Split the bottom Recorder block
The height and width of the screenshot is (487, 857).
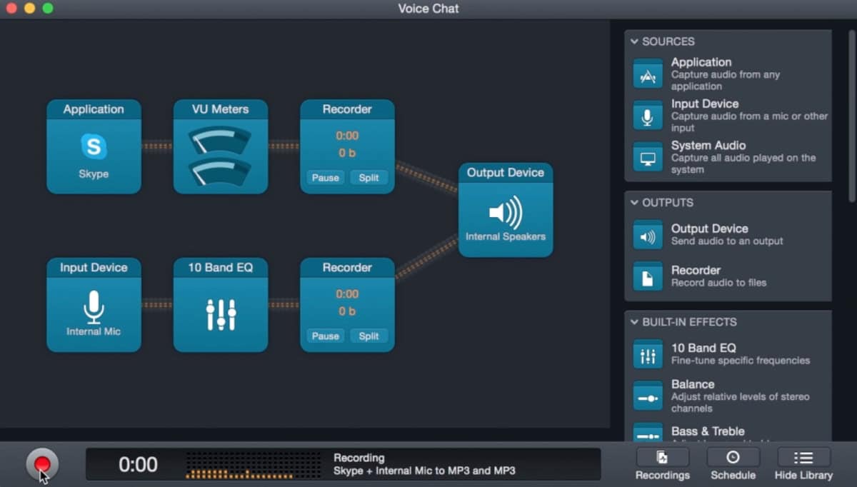(x=369, y=336)
